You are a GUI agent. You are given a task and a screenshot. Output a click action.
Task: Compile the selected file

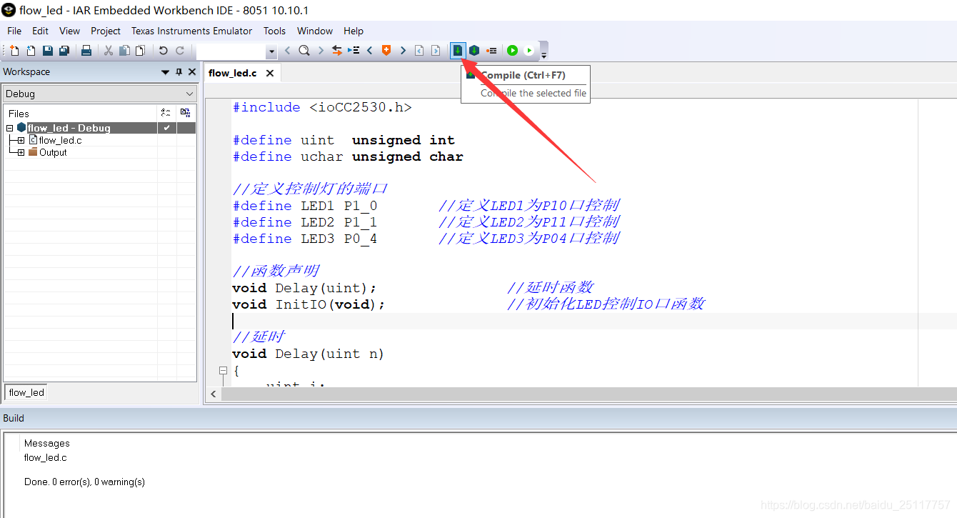[458, 51]
